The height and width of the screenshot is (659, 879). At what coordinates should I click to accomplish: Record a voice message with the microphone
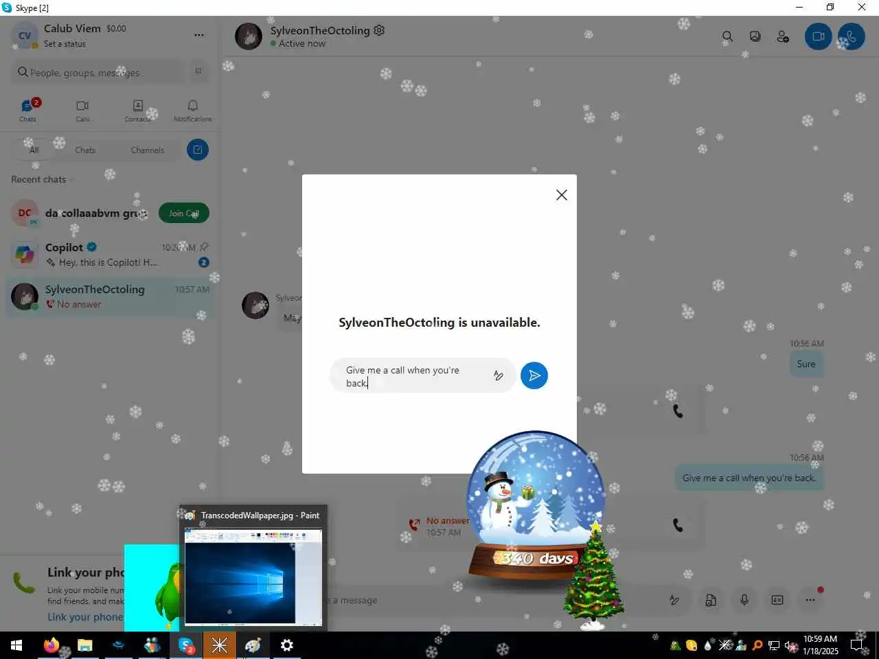pyautogui.click(x=744, y=600)
